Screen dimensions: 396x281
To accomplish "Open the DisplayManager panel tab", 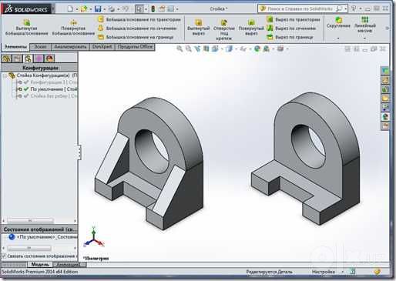I will click(x=49, y=59).
